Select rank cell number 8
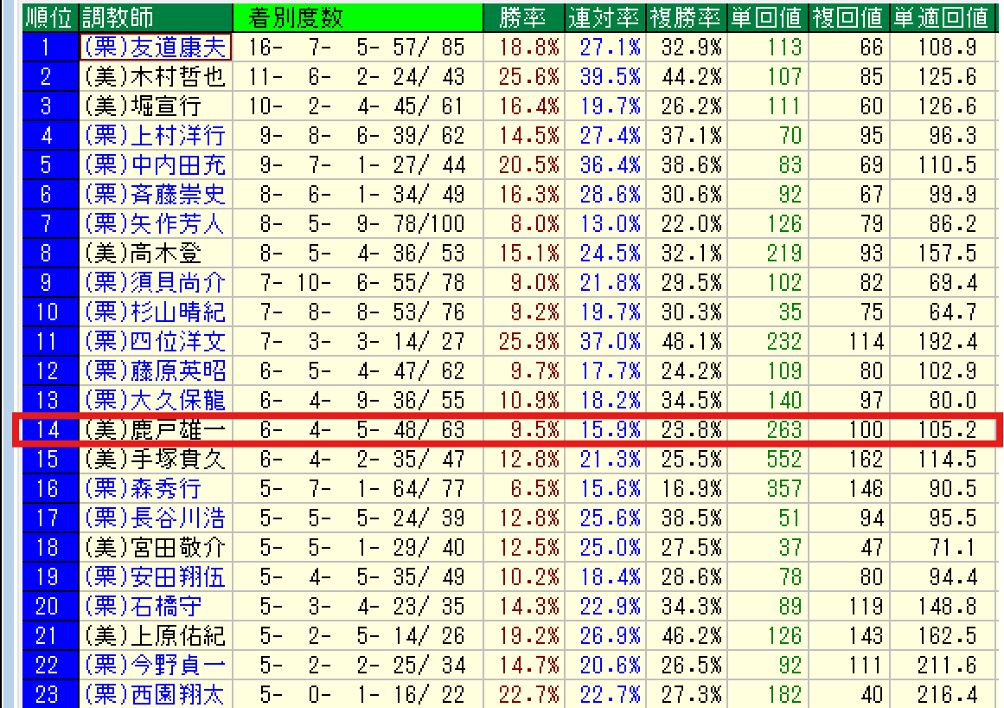The width and height of the screenshot is (1004, 708). point(48,254)
